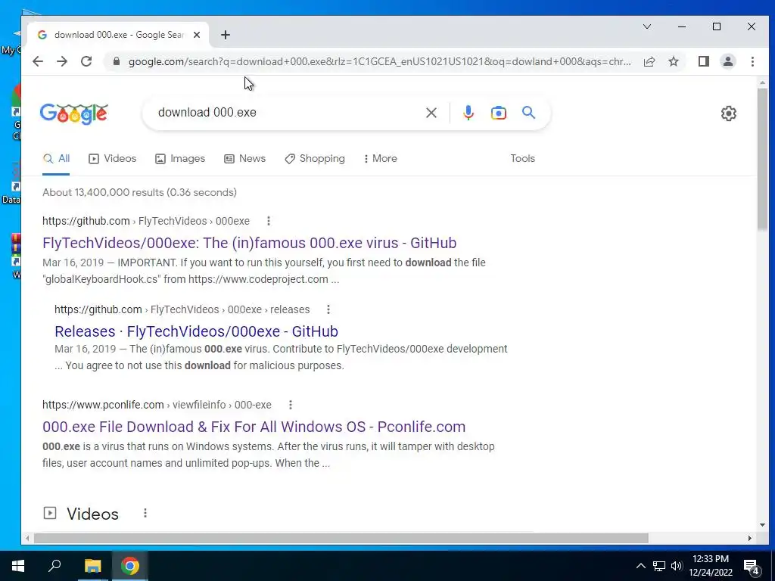Viewport: 775px width, 581px height.
Task: Open the volume tray icon
Action: (x=677, y=566)
